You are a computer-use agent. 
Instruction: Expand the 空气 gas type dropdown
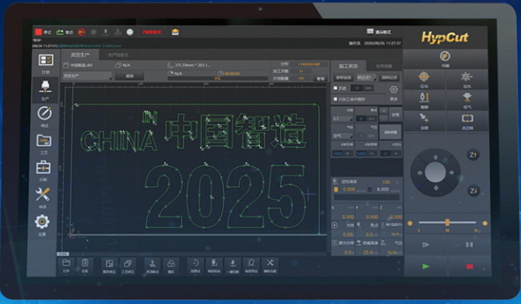(342, 136)
